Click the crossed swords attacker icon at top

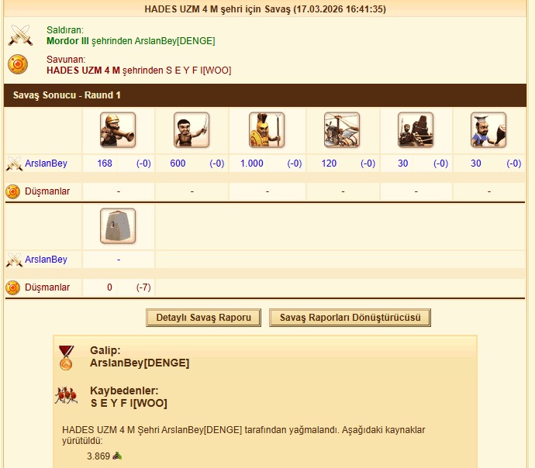coord(20,35)
